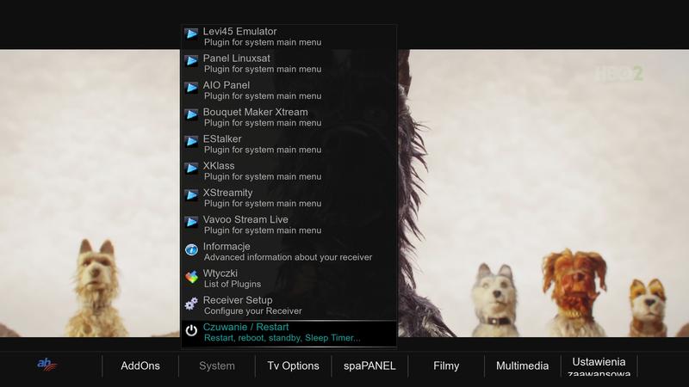
Task: Click the AIO Panel play icon
Action: (191, 88)
